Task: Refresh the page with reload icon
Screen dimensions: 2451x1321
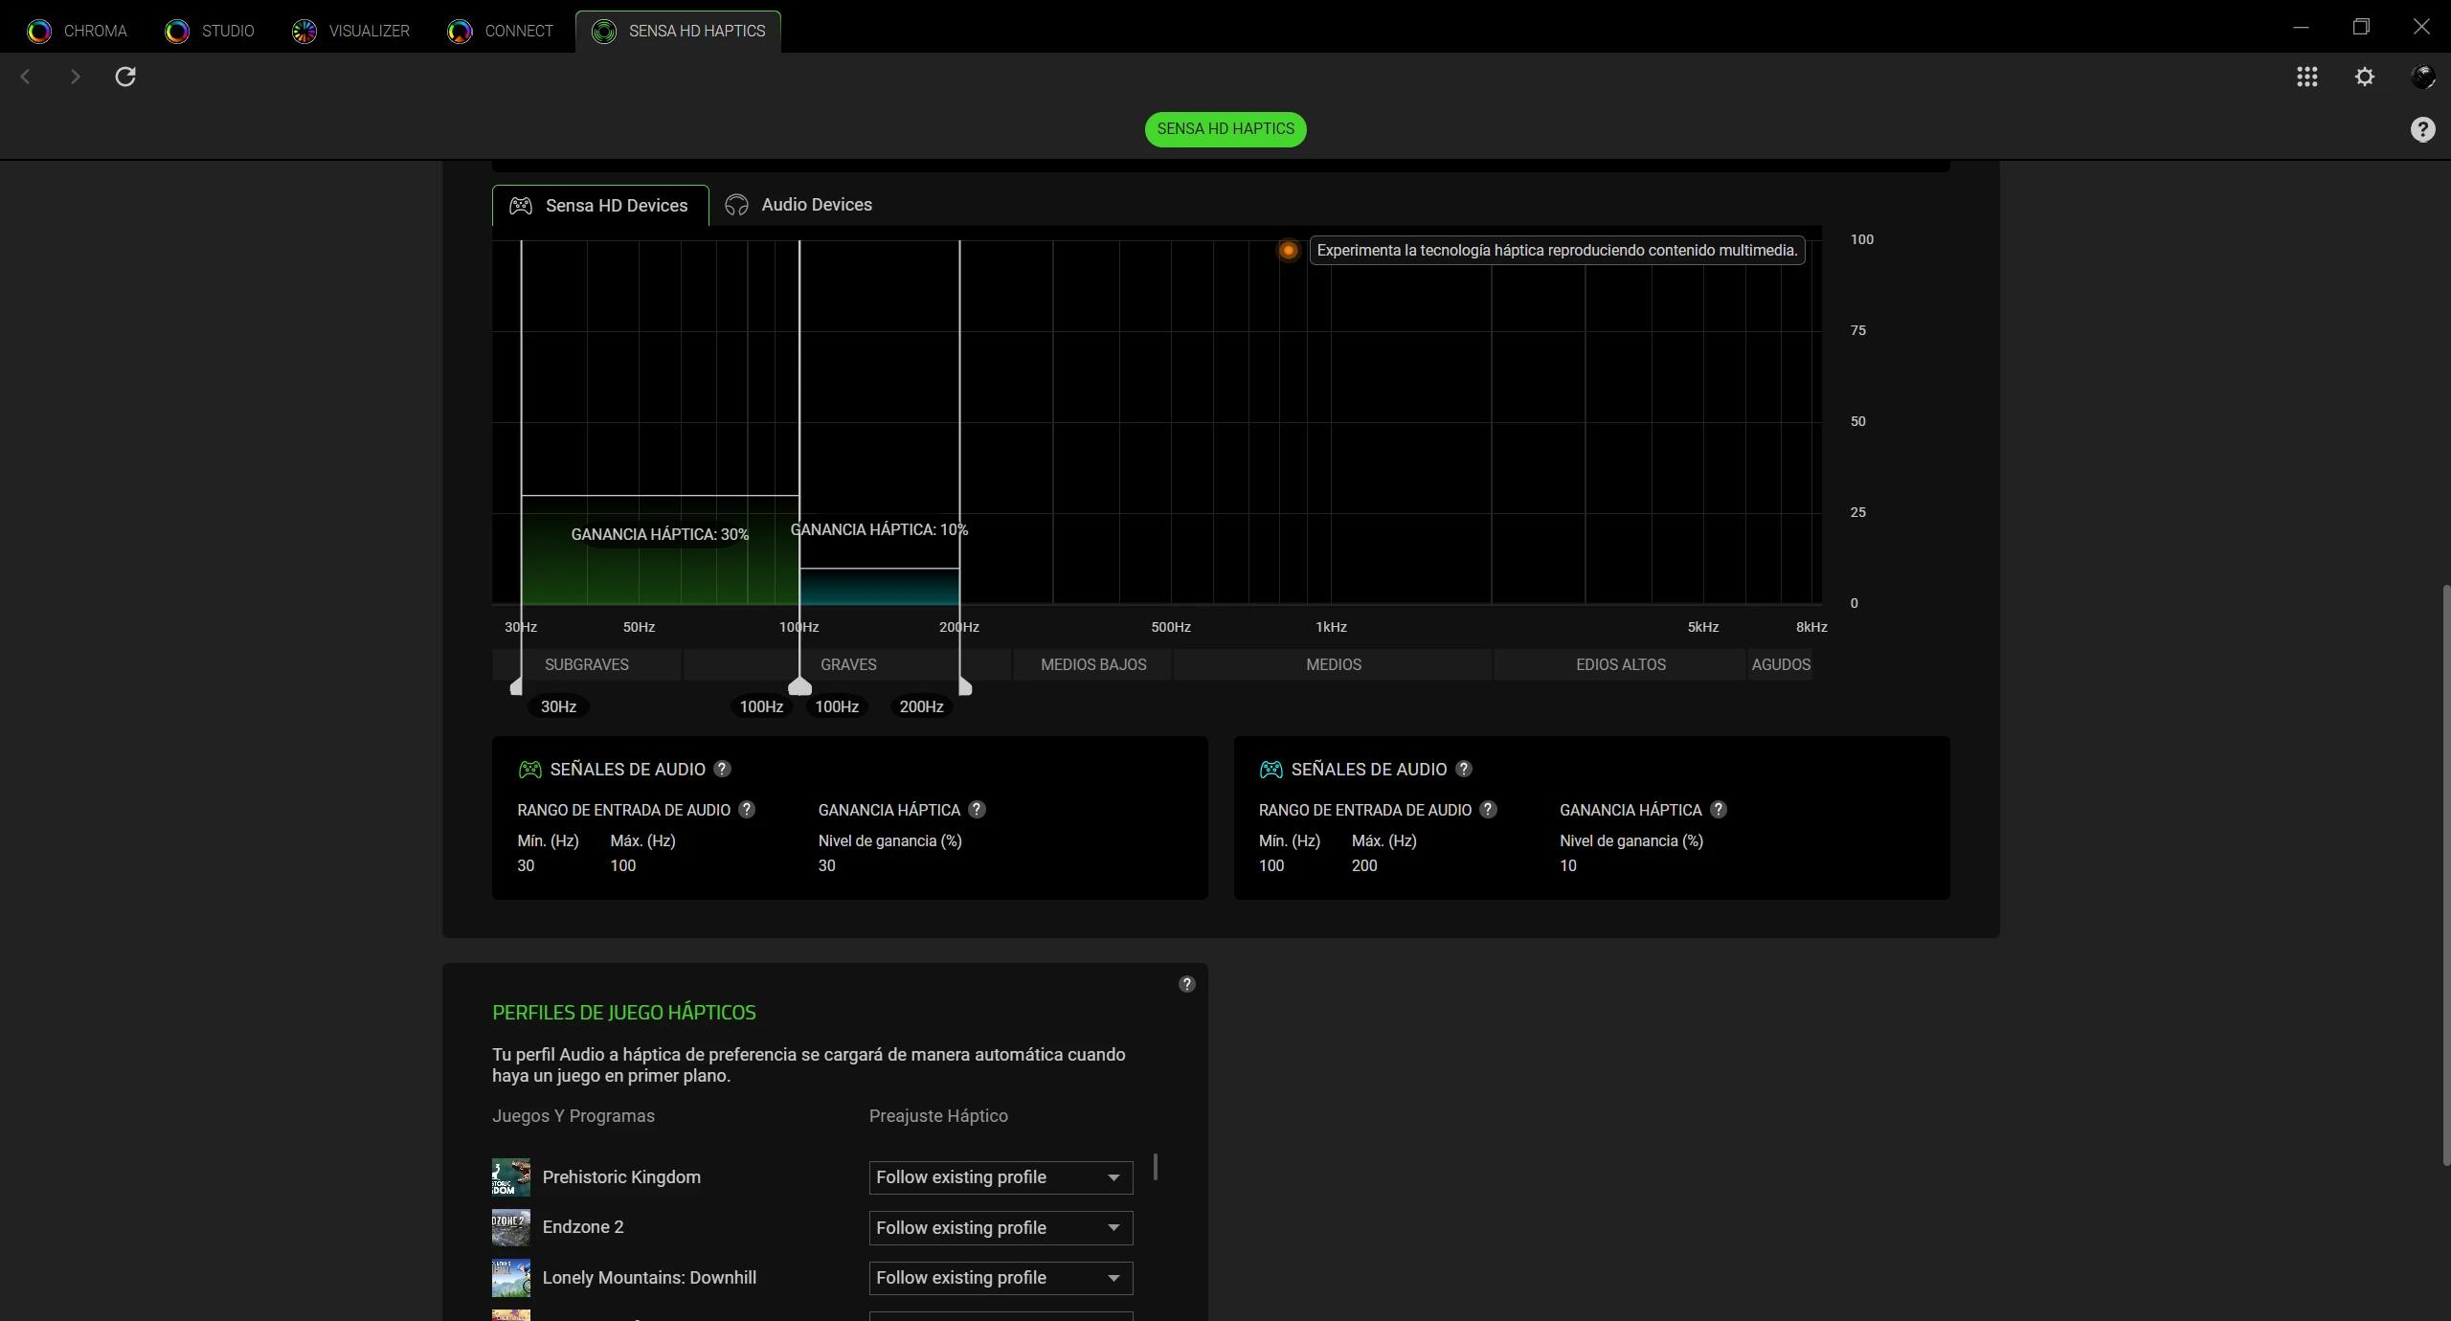Action: click(x=125, y=77)
